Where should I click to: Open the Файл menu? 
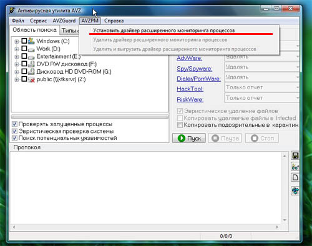(18, 21)
